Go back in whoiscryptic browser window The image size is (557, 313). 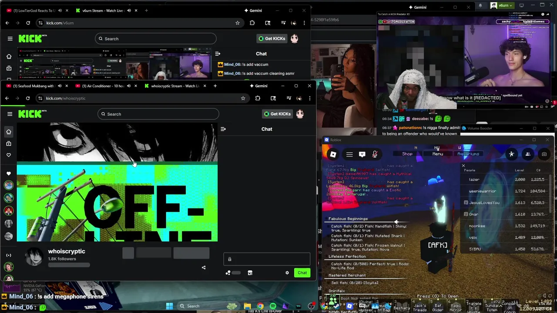pyautogui.click(x=7, y=98)
